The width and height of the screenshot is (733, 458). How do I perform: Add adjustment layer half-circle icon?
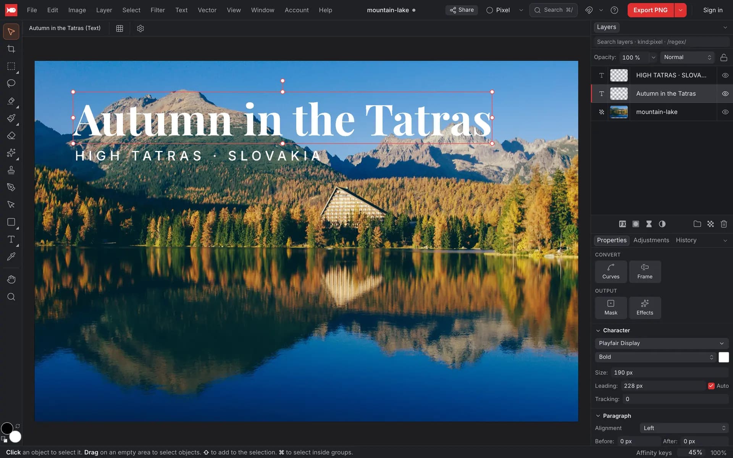pos(662,224)
